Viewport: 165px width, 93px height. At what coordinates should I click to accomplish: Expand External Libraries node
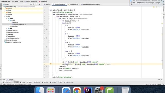tap(3, 40)
